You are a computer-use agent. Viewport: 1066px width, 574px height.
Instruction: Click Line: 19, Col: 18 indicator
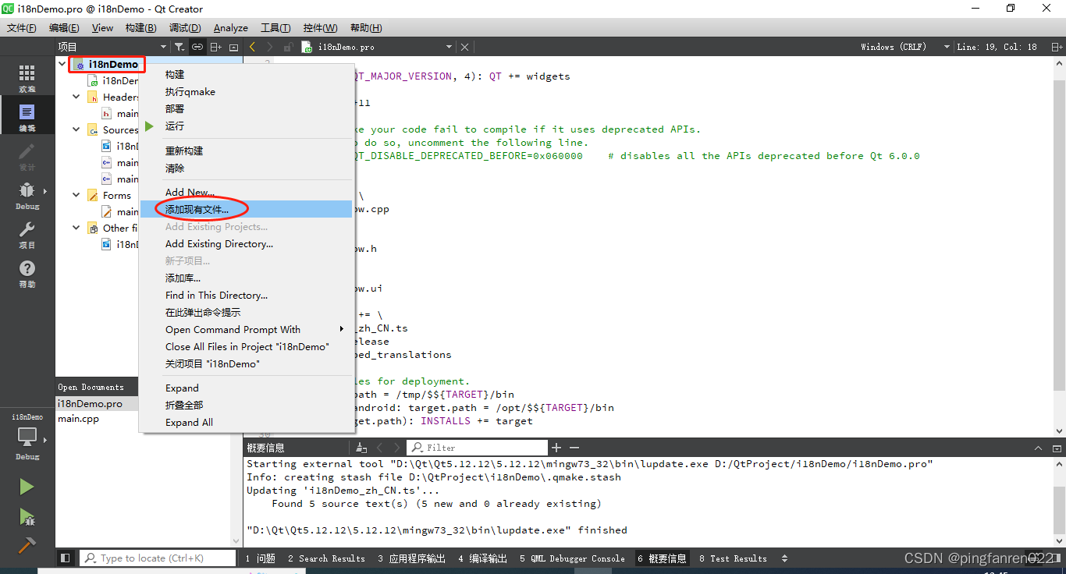point(997,47)
